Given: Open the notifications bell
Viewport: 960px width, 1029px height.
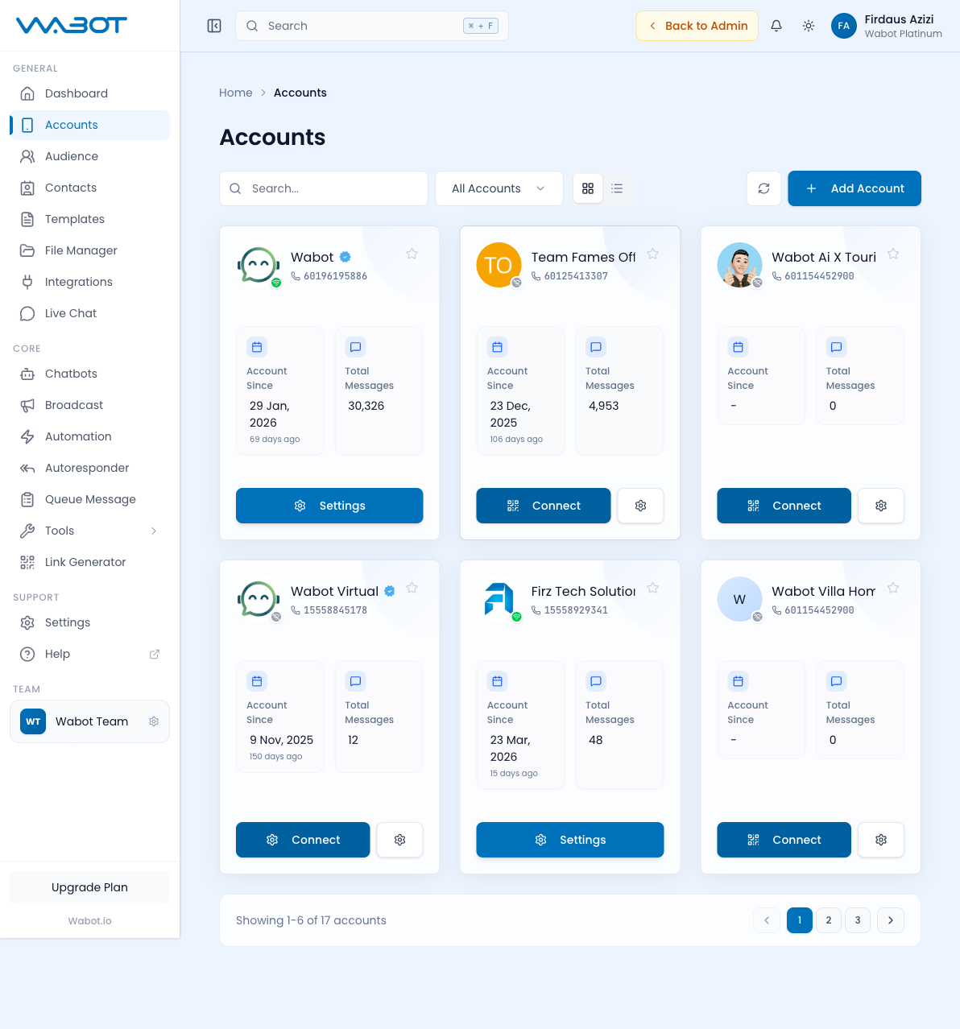Looking at the screenshot, I should tap(776, 26).
